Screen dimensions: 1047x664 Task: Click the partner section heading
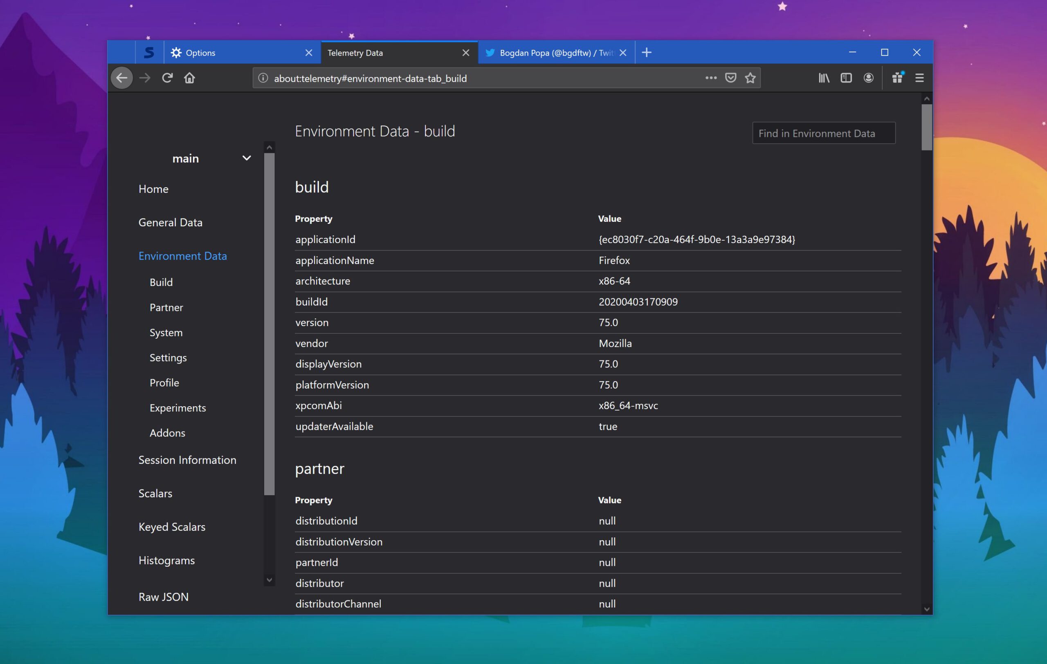coord(319,469)
